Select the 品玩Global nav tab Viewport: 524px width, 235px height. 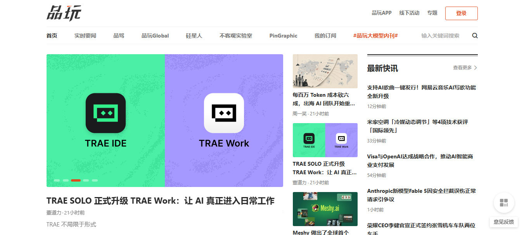pos(155,36)
